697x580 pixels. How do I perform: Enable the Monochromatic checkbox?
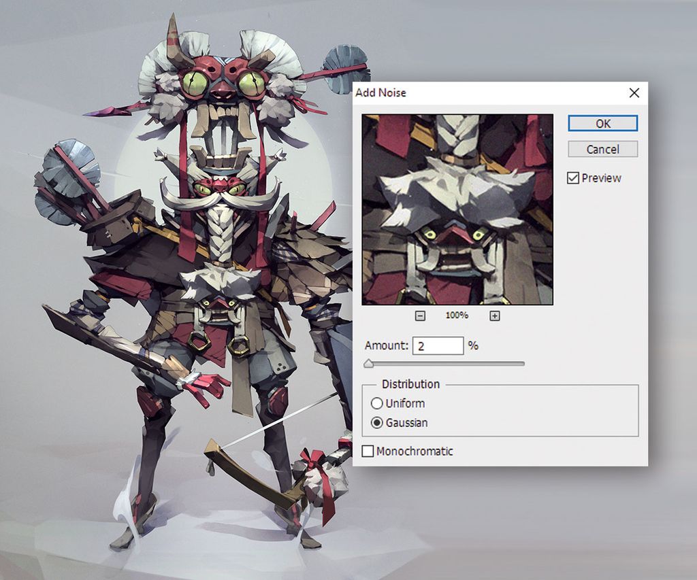(368, 451)
